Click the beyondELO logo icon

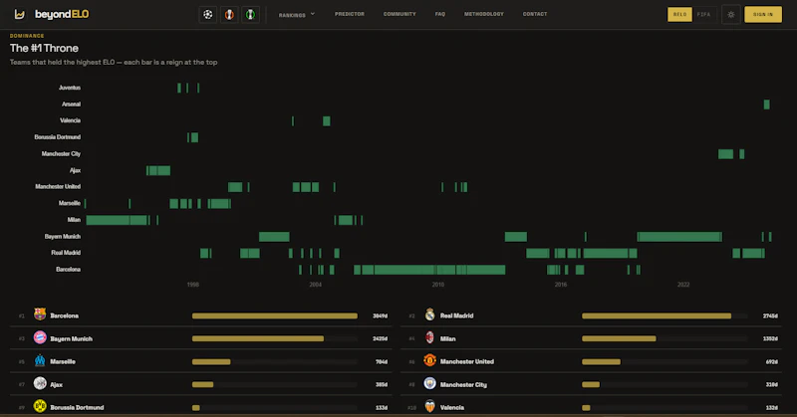point(19,14)
